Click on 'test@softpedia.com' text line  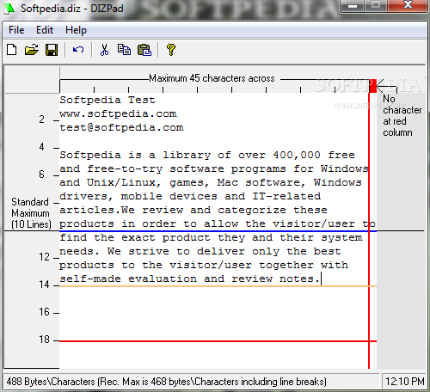coord(121,127)
